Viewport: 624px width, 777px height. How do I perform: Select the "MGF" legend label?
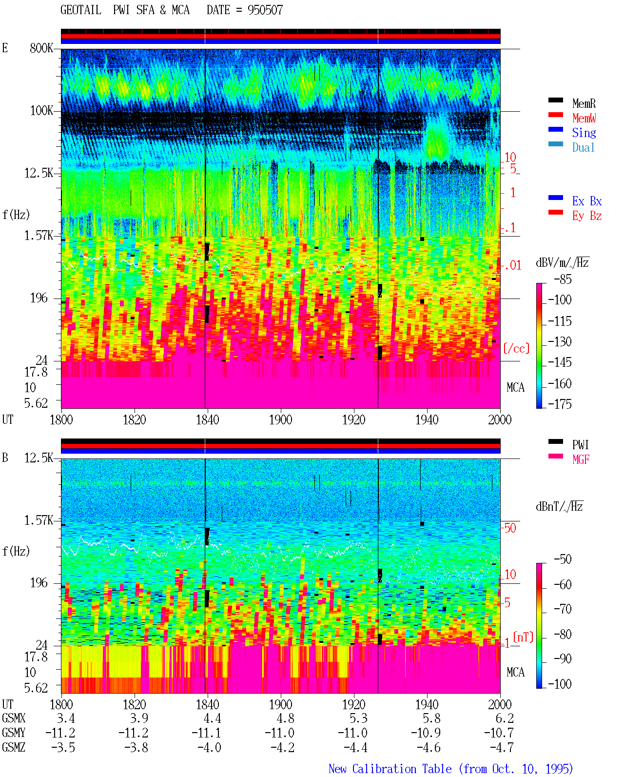point(581,459)
